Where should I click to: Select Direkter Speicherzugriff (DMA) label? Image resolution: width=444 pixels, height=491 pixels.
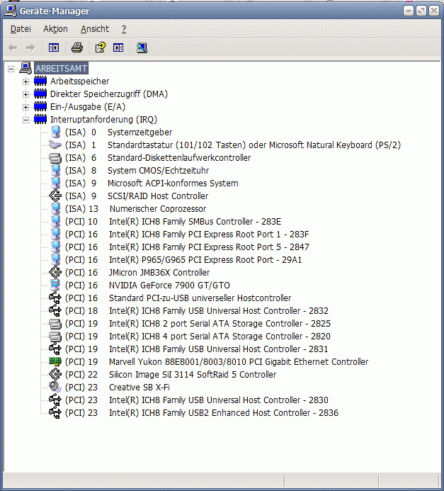coord(109,94)
